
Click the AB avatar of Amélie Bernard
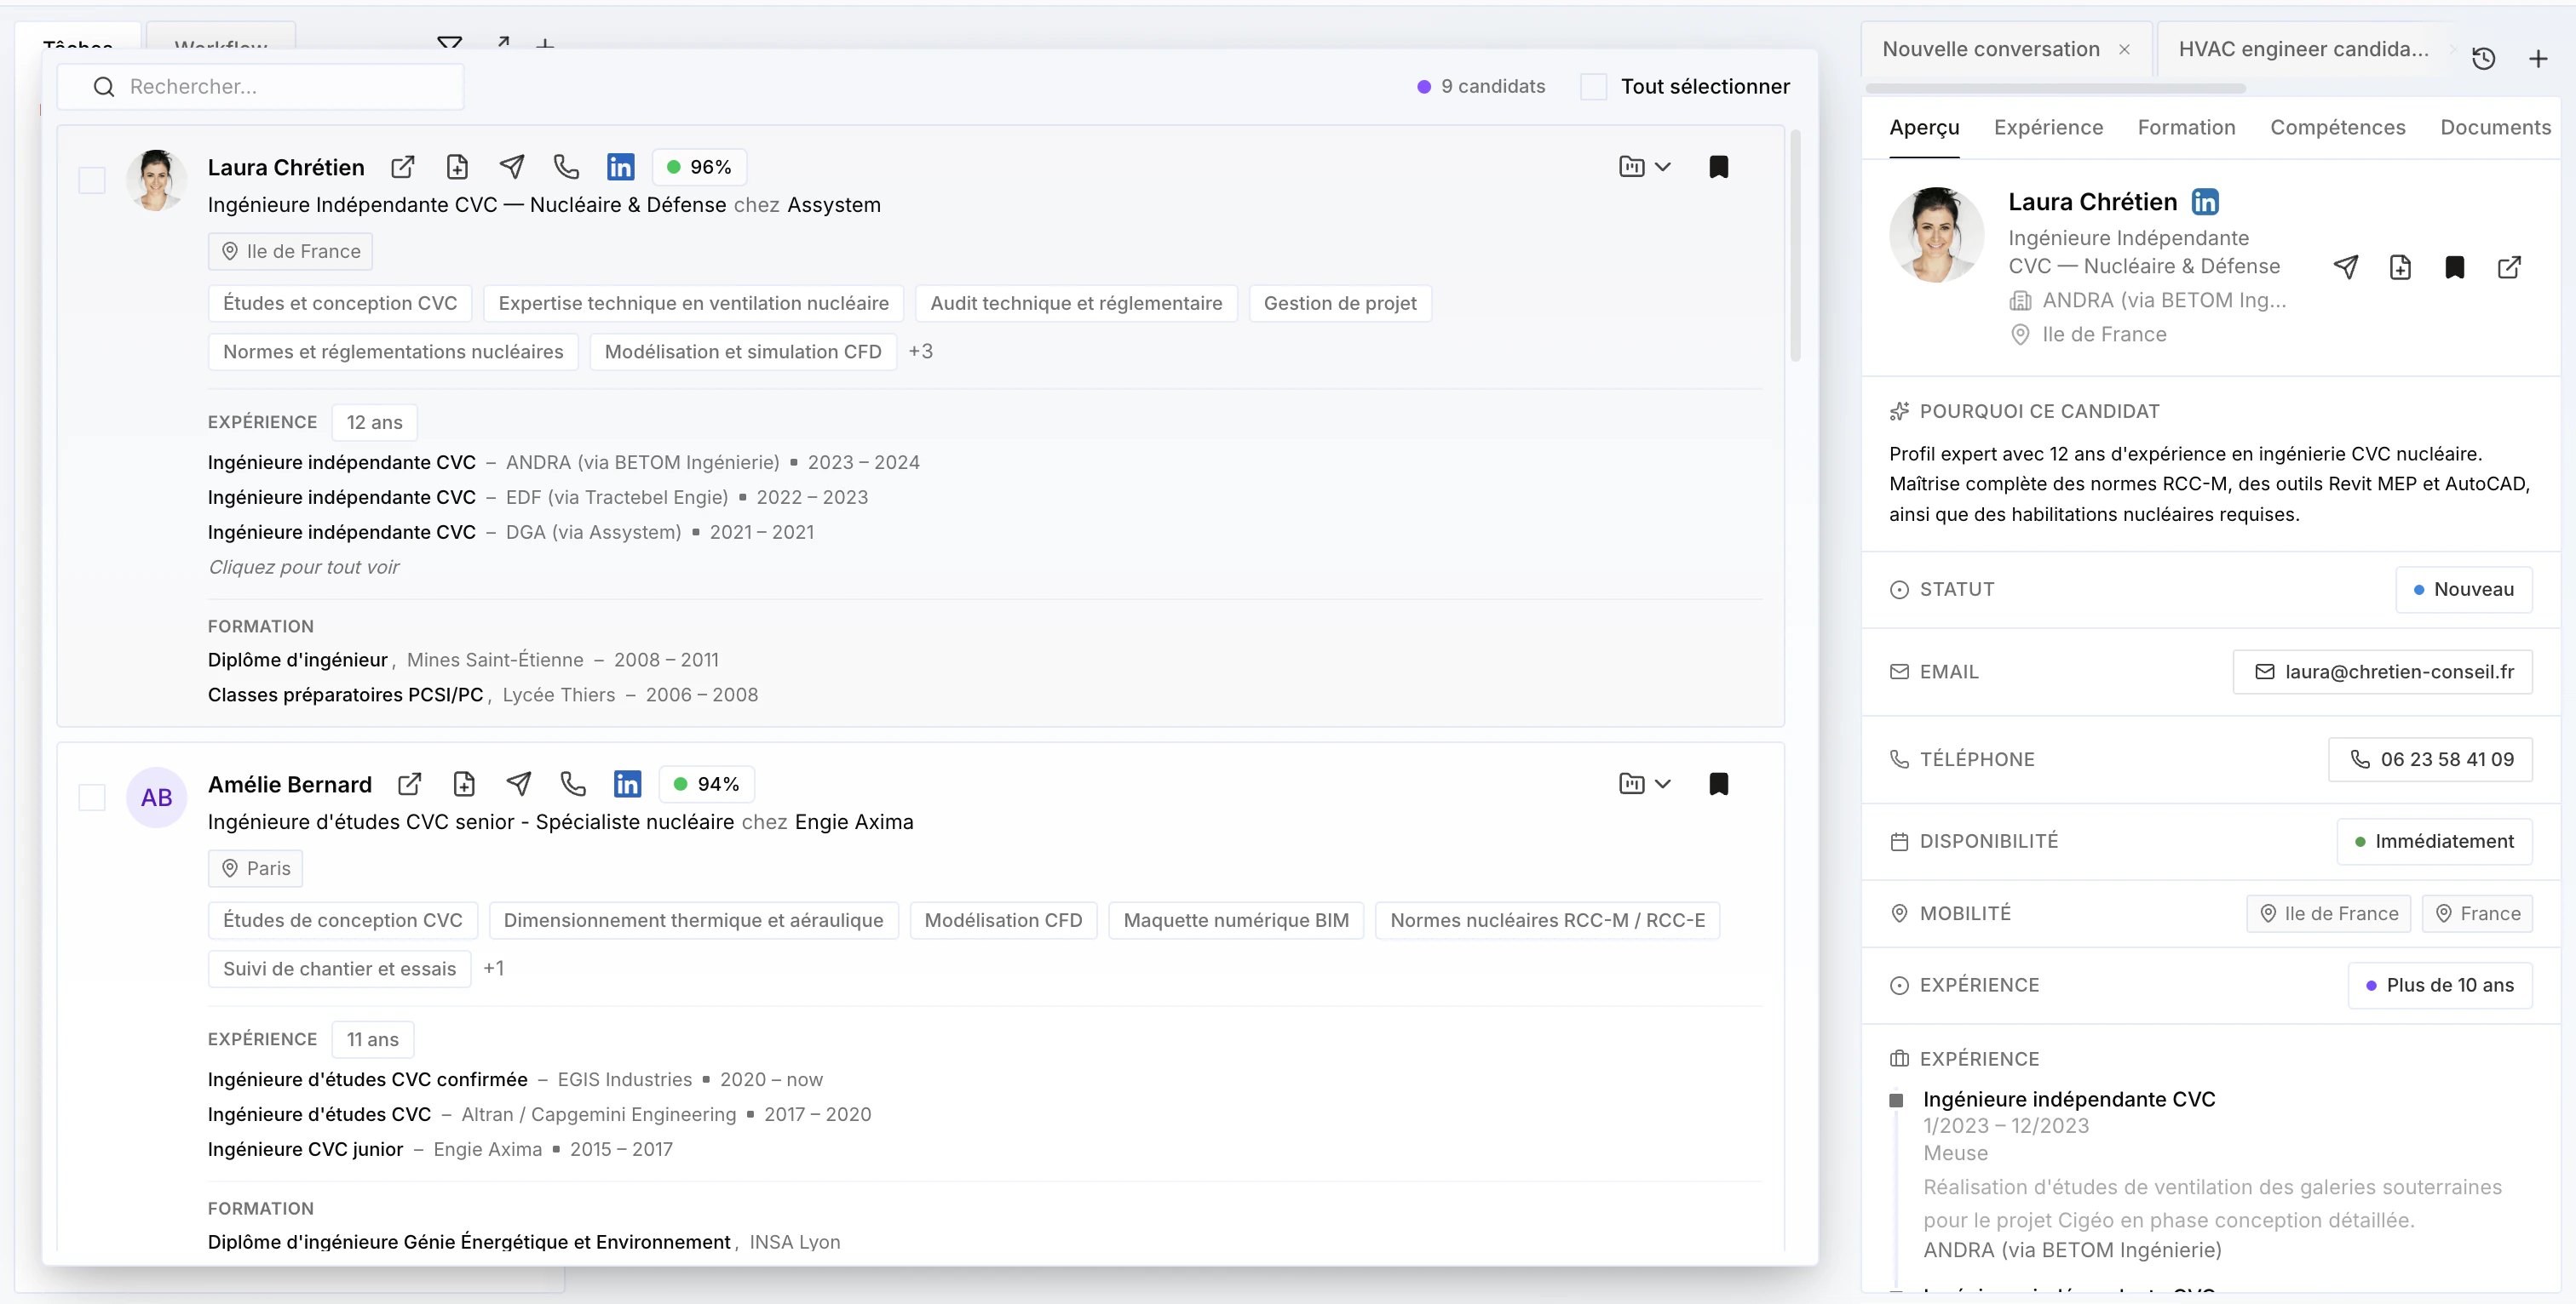(156, 798)
